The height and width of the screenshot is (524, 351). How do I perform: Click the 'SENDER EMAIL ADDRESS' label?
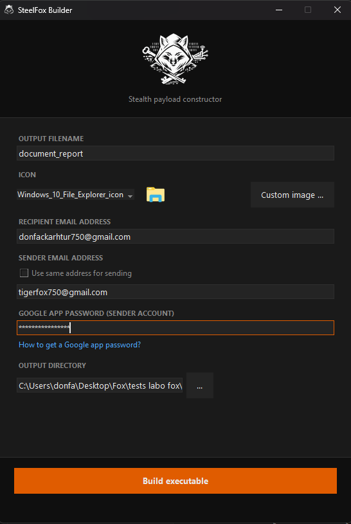(x=60, y=258)
